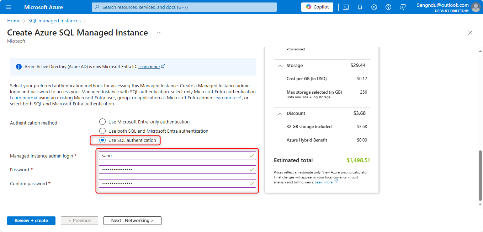Image resolution: width=483 pixels, height=232 pixels.
Task: Click the 32 GB storage included label
Action: point(309,127)
